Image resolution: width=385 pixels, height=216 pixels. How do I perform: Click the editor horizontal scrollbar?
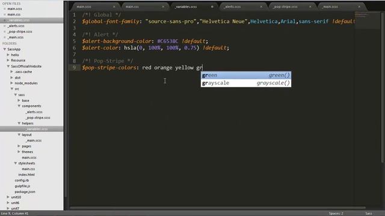click(x=217, y=208)
